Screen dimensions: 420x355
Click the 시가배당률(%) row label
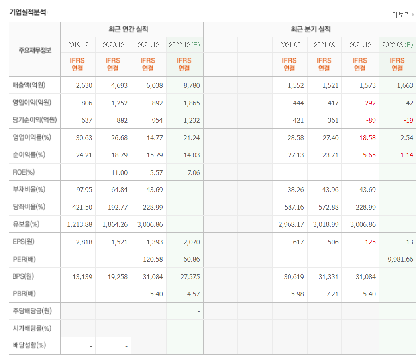[32, 328]
